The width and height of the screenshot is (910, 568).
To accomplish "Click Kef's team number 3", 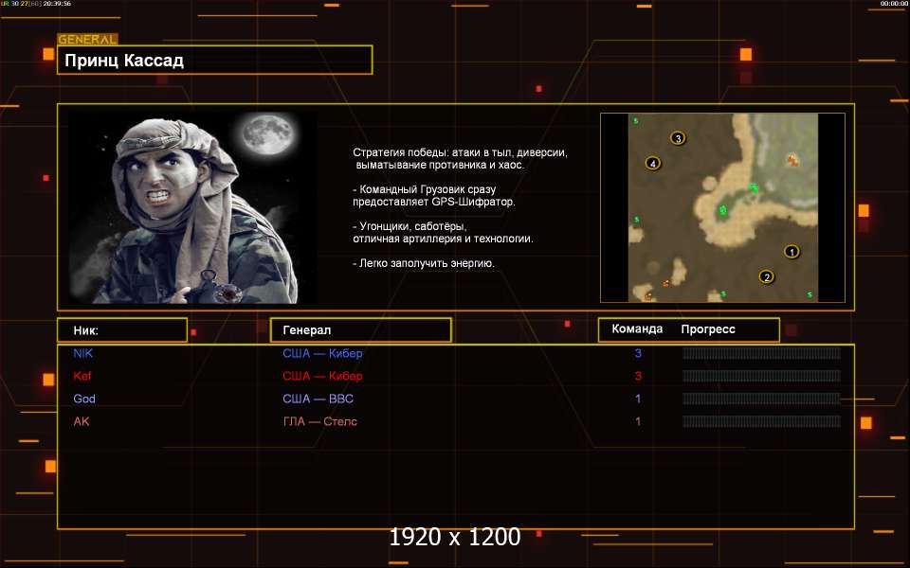I will [x=638, y=376].
